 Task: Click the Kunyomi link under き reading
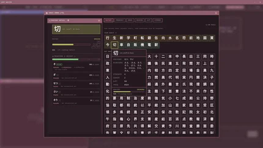[56, 67]
